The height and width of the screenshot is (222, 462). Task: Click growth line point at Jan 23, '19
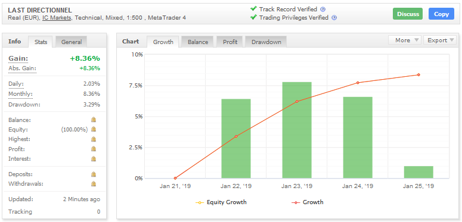(297, 101)
